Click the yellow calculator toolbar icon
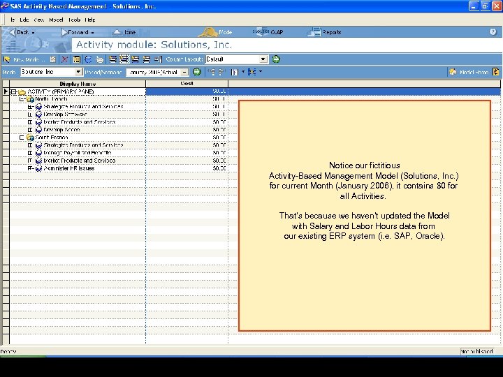Viewport: 503px width, 377px height. click(x=77, y=59)
